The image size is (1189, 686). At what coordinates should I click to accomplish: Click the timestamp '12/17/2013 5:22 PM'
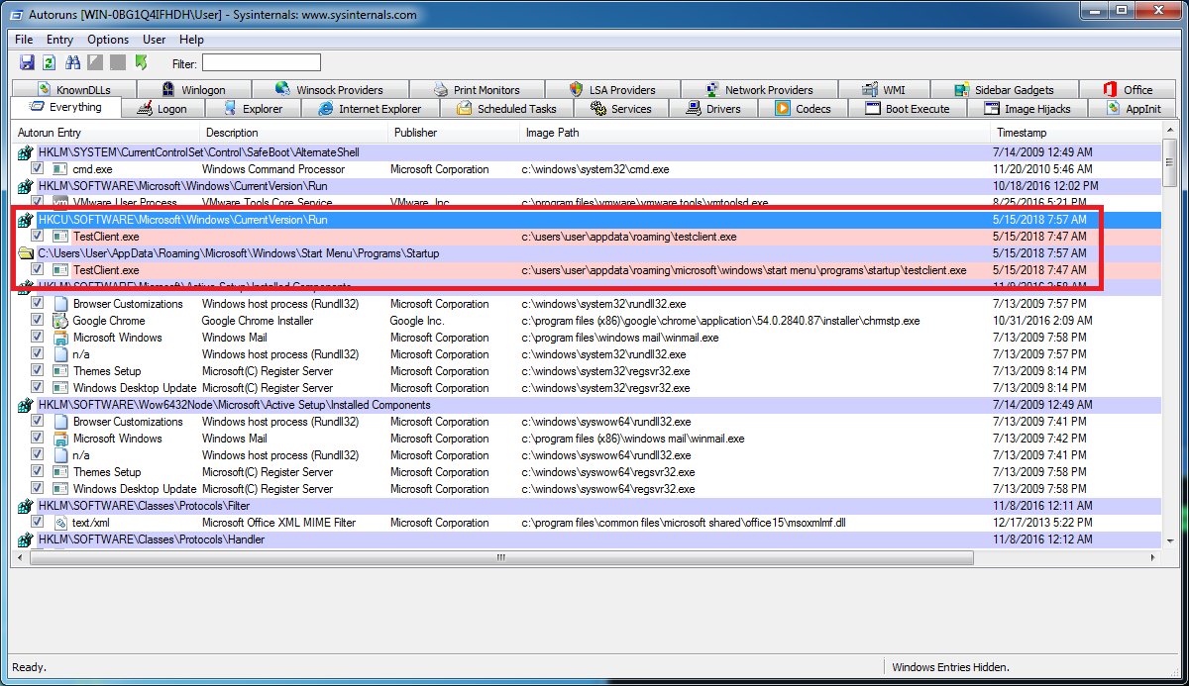coord(1042,523)
